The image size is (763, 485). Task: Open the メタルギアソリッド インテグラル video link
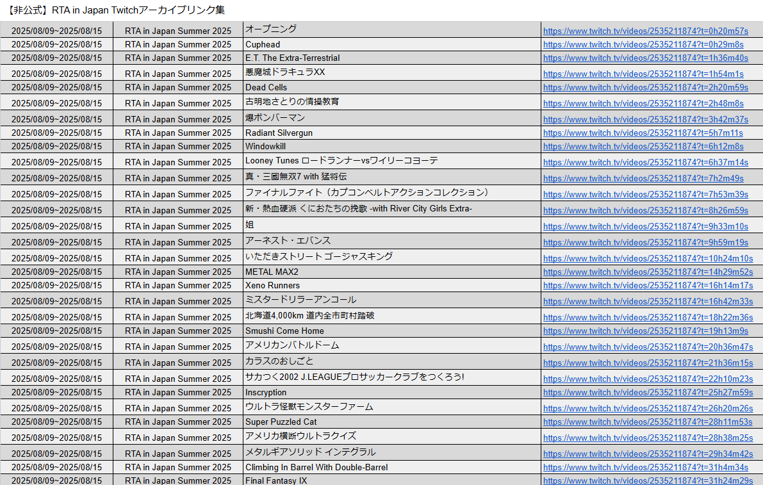coord(648,454)
